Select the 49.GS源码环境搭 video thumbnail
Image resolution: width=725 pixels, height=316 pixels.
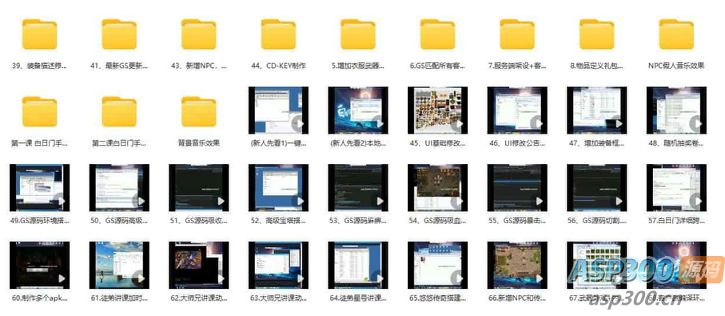tap(39, 187)
